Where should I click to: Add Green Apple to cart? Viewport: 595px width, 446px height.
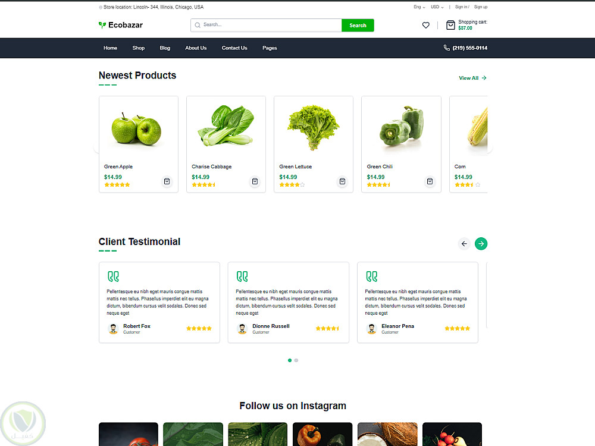[x=167, y=181]
